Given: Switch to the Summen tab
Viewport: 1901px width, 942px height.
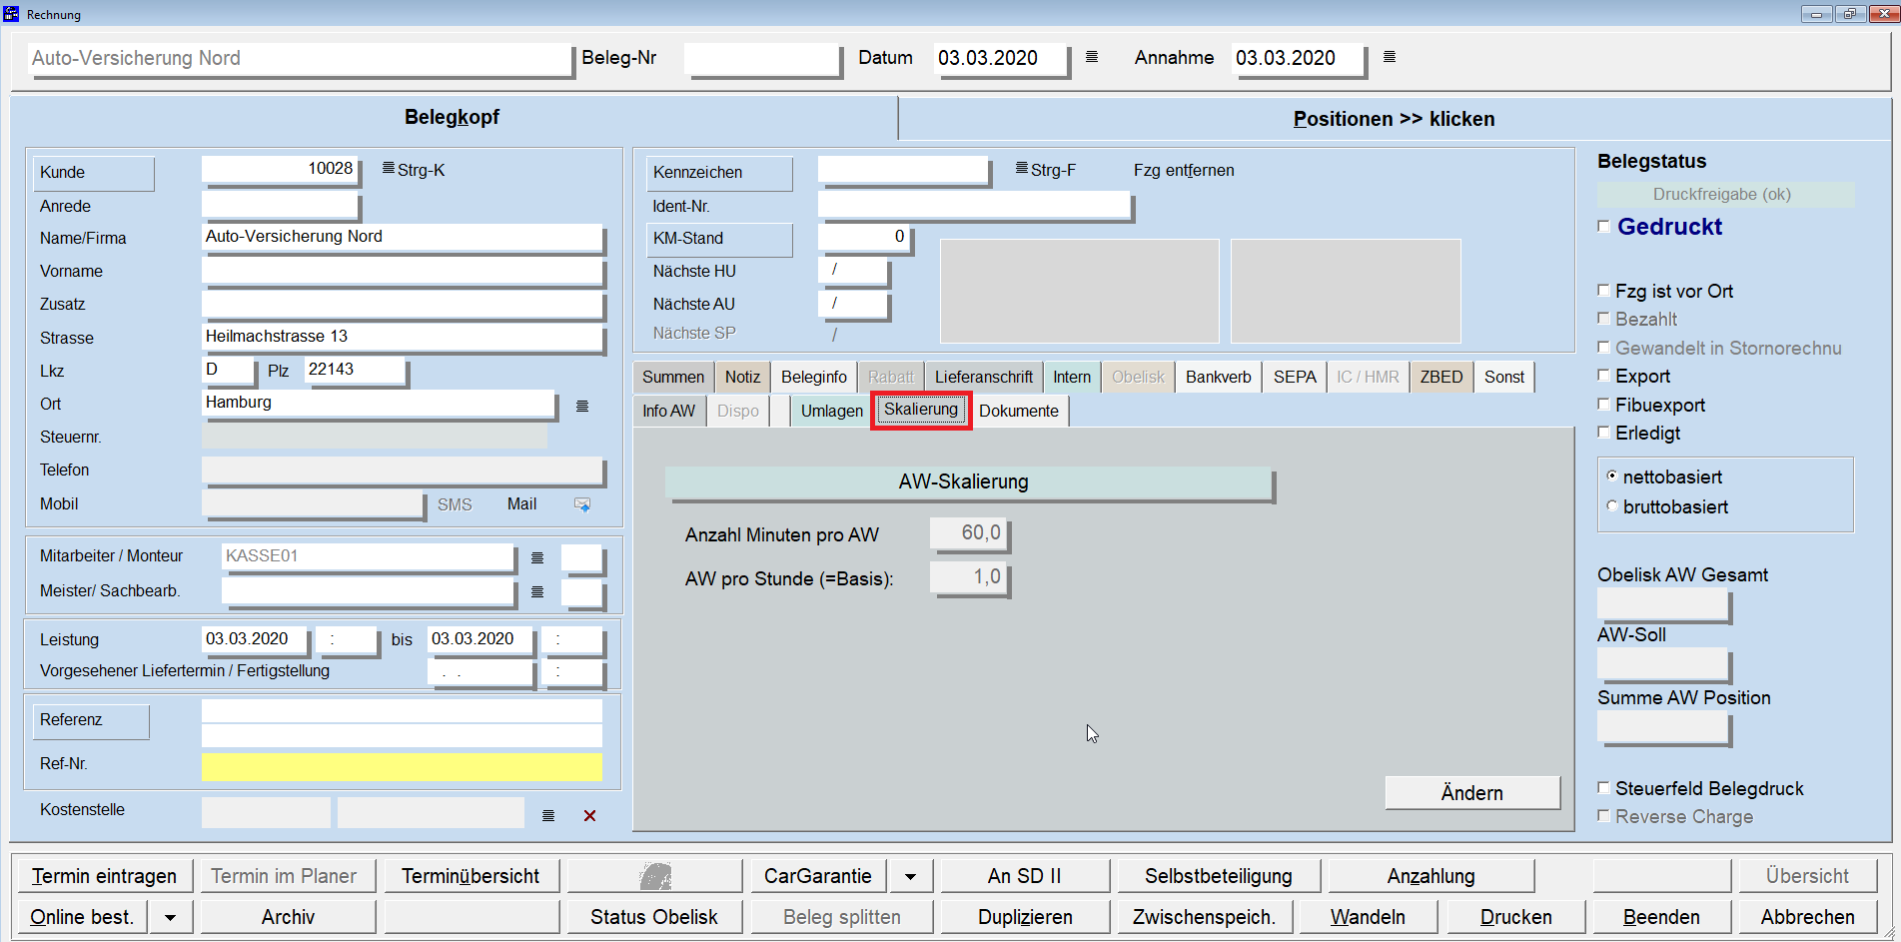Looking at the screenshot, I should click(673, 377).
